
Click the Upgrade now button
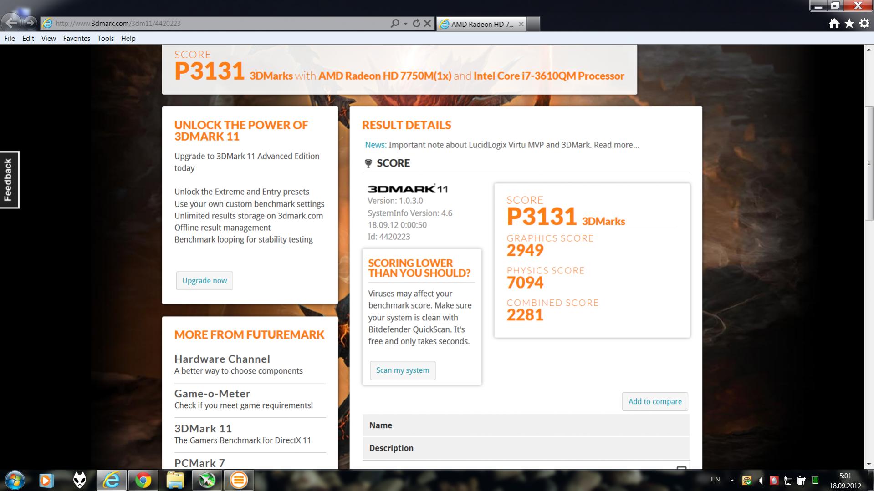pyautogui.click(x=204, y=281)
